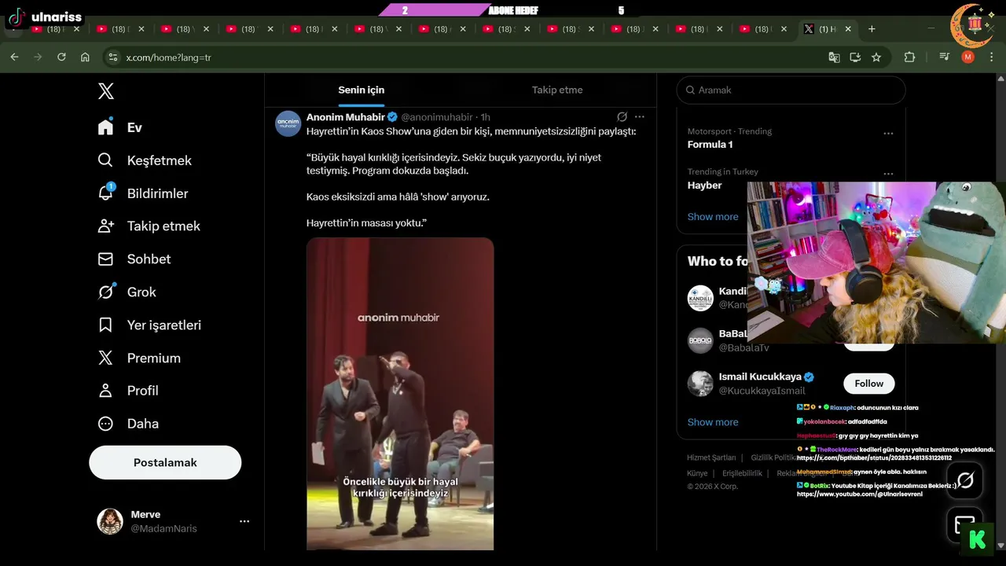Open Hizmet Şartları footer link

coord(711,458)
